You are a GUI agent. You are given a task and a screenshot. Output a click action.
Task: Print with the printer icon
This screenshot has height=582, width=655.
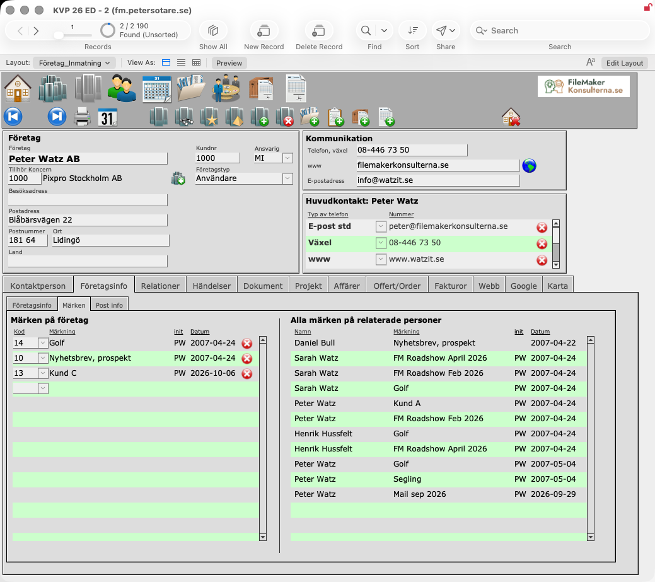pos(82,117)
